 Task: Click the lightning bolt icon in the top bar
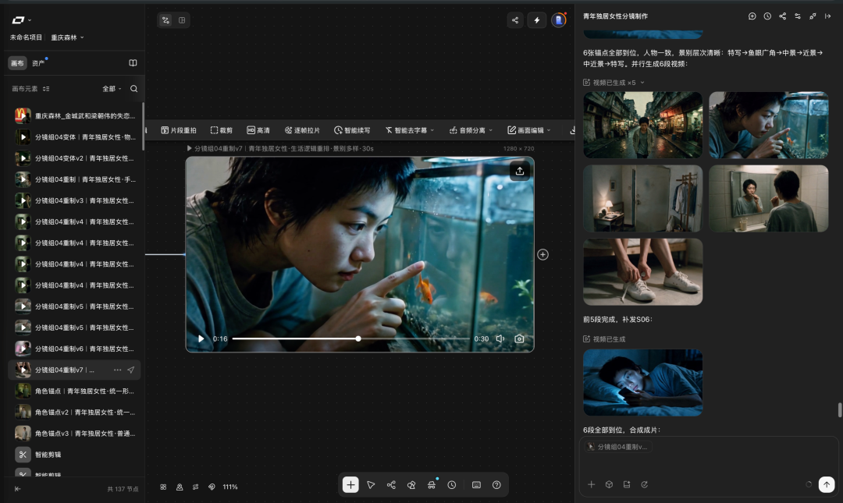(536, 20)
